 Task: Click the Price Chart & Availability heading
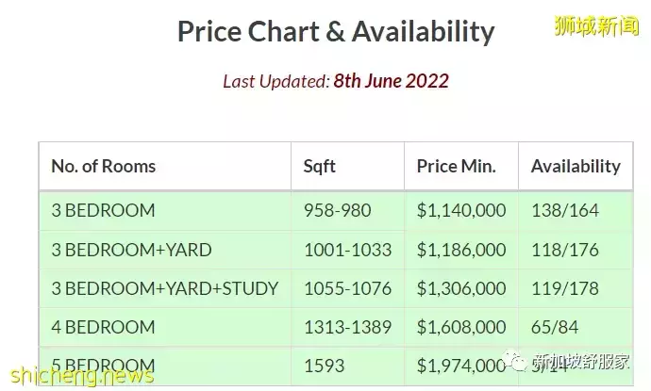click(336, 31)
